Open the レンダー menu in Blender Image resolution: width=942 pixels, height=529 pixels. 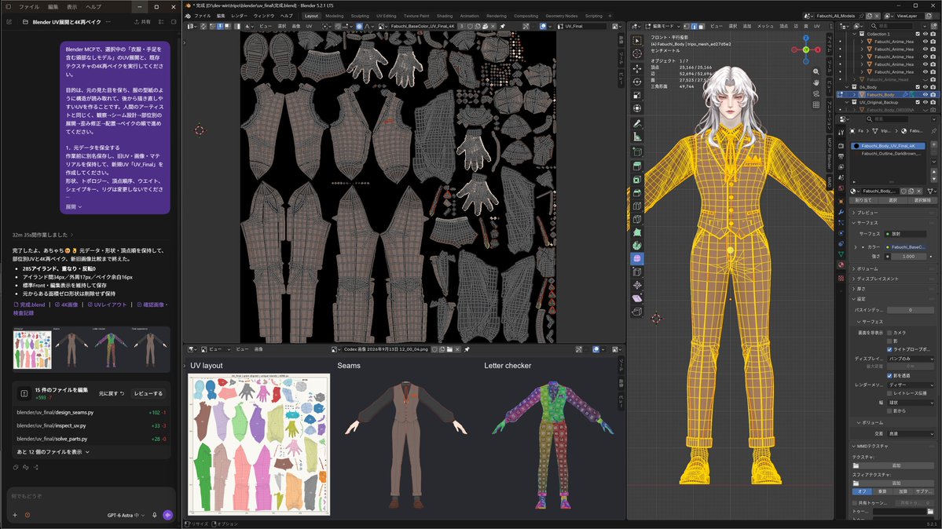239,16
